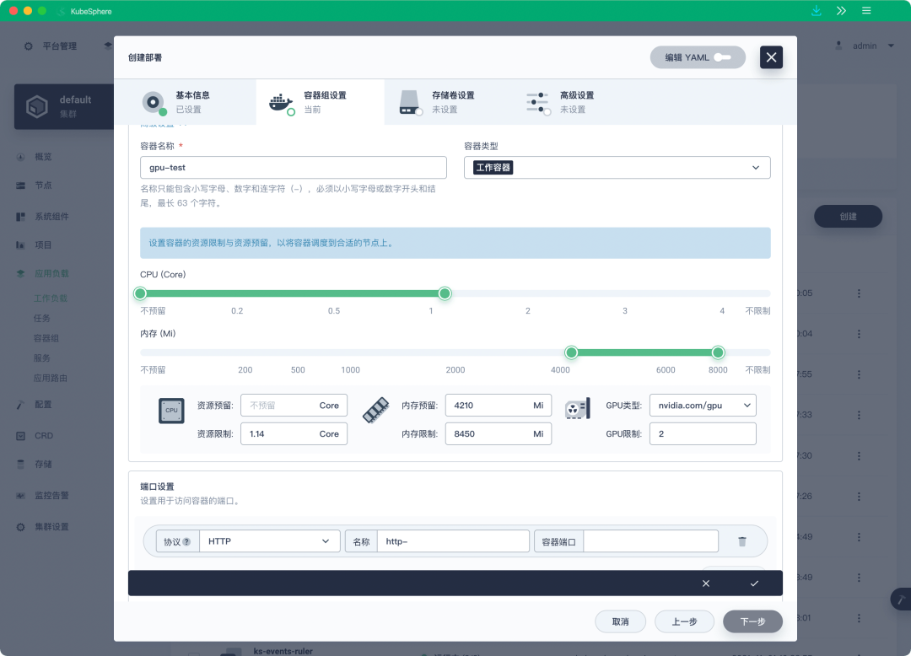Screen dimensions: 911x656
Task: Open 项目 in the sidebar
Action: 35,245
